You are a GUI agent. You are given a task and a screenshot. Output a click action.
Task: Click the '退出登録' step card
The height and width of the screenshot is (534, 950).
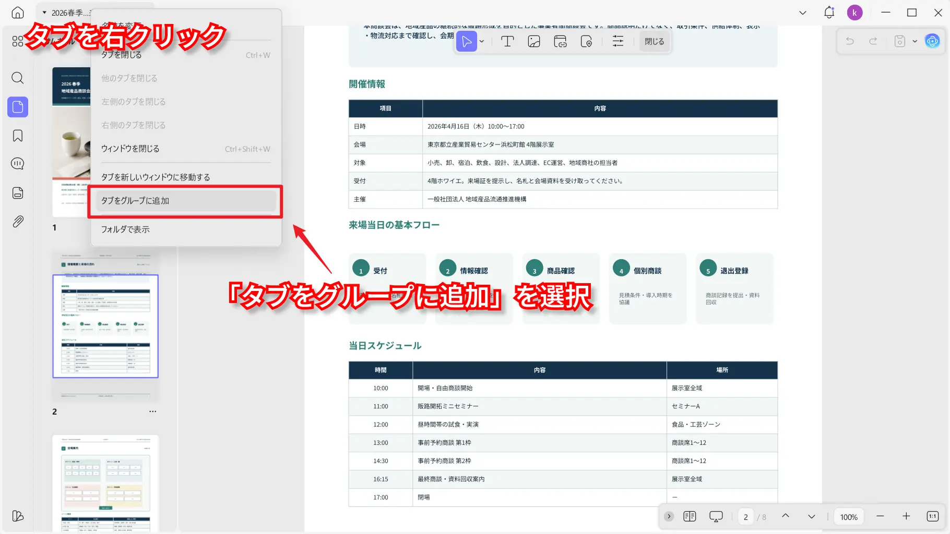click(x=734, y=288)
